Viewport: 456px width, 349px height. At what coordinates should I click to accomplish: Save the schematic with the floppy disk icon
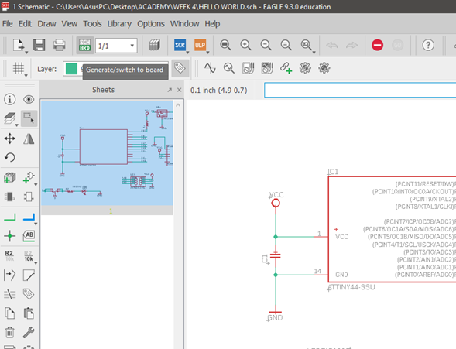(x=39, y=46)
